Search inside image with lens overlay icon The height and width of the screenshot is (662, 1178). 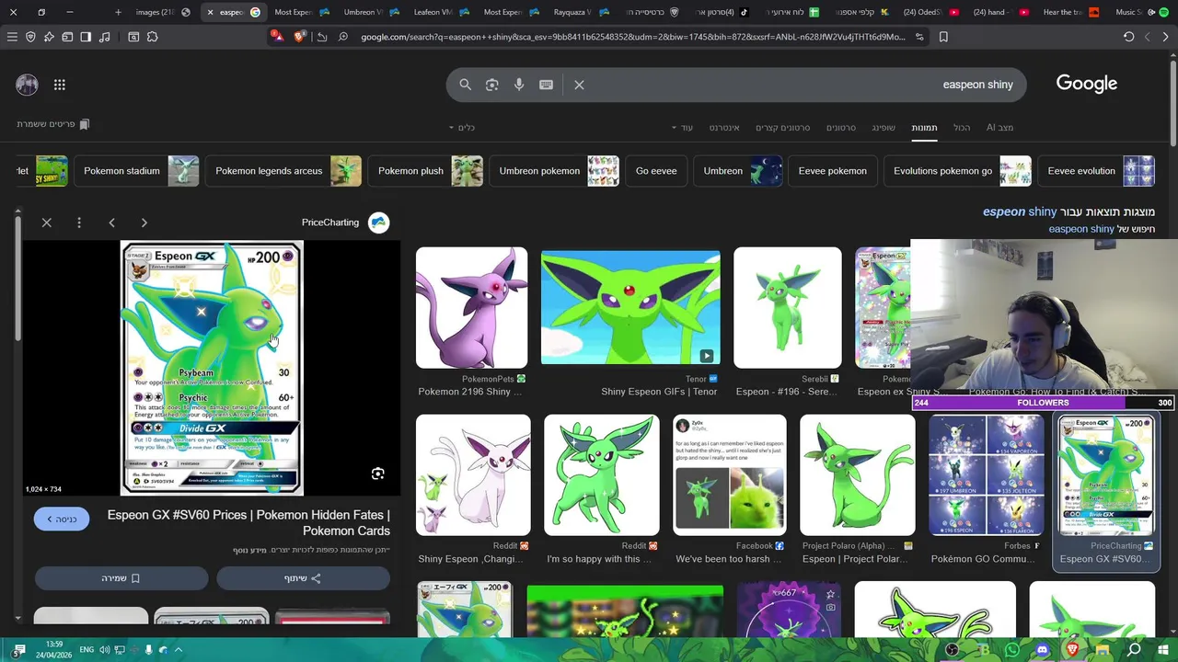click(377, 474)
